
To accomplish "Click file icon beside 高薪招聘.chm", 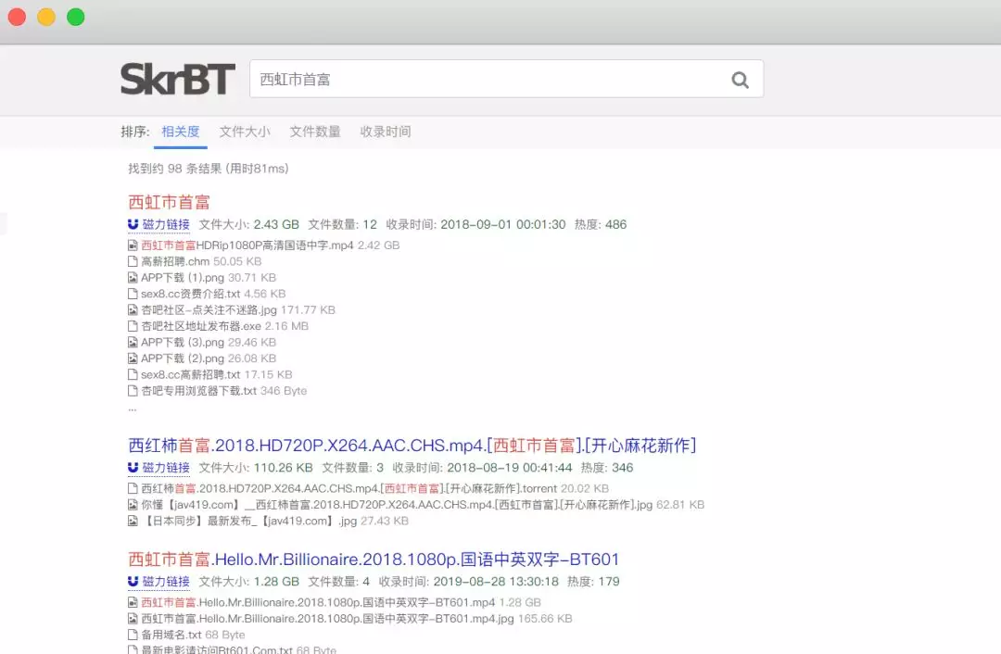I will coord(133,261).
